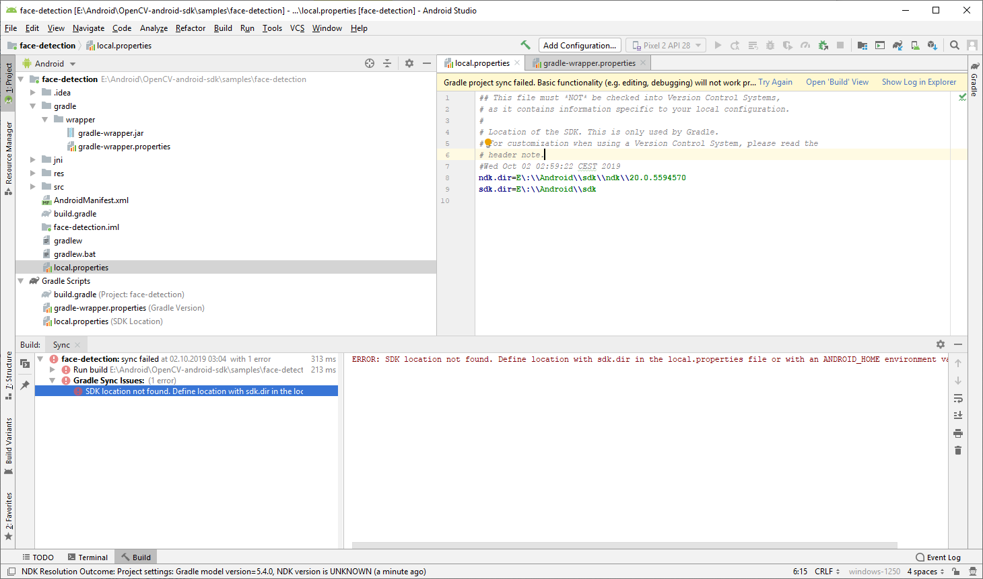Toggle the Build Variants side tab

coord(8,445)
